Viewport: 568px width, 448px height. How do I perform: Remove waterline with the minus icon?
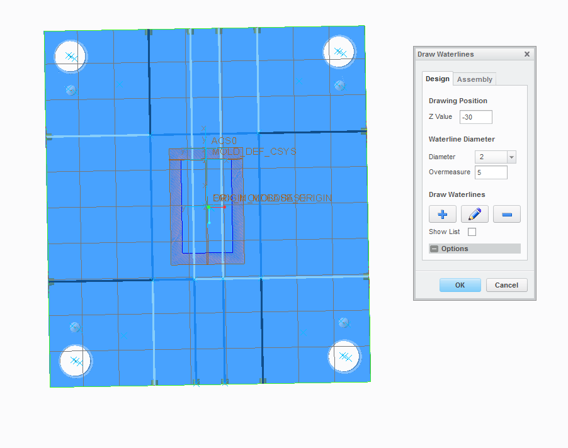pyautogui.click(x=507, y=214)
